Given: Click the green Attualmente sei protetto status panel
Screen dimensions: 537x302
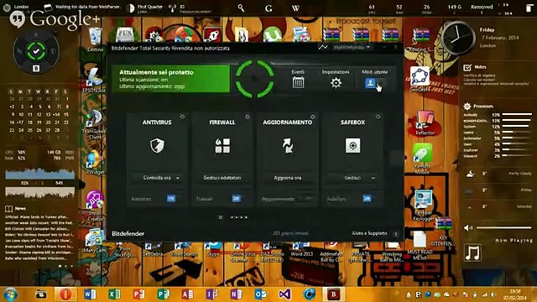Looking at the screenshot, I should [171, 79].
